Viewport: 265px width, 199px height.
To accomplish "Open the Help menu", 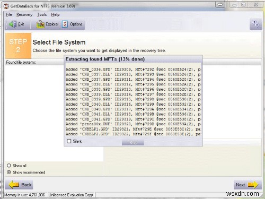I will click(55, 15).
